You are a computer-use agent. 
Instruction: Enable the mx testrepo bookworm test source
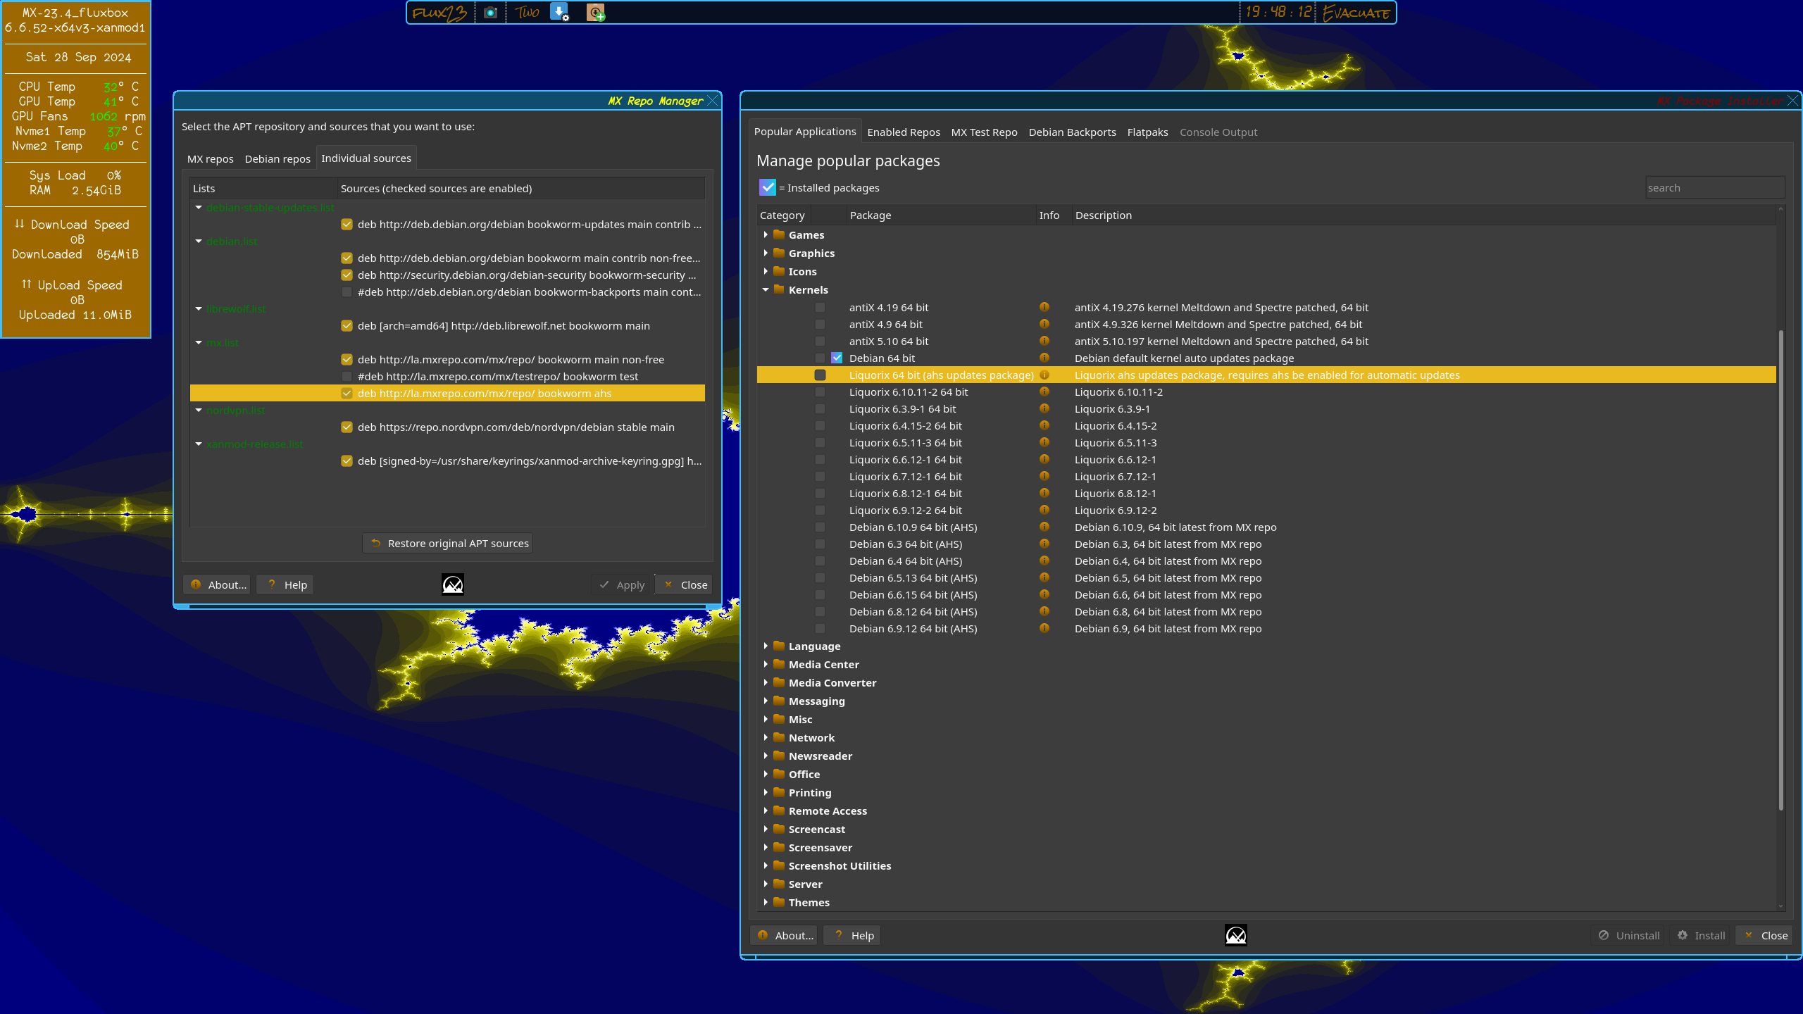coord(347,377)
